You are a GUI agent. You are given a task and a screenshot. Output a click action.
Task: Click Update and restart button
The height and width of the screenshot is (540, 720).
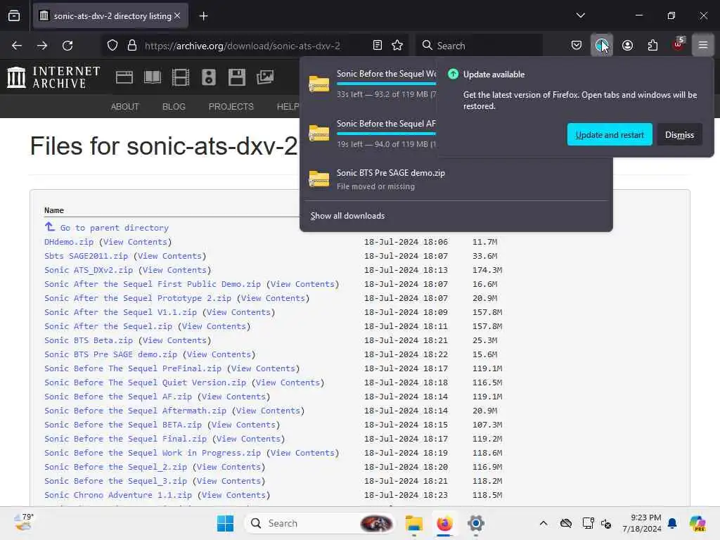click(610, 134)
